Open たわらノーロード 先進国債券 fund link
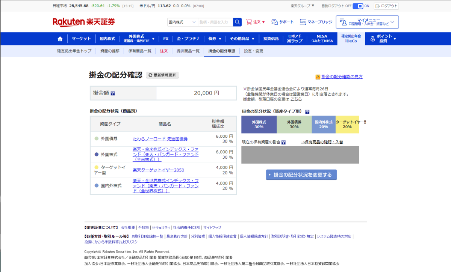 point(160,139)
